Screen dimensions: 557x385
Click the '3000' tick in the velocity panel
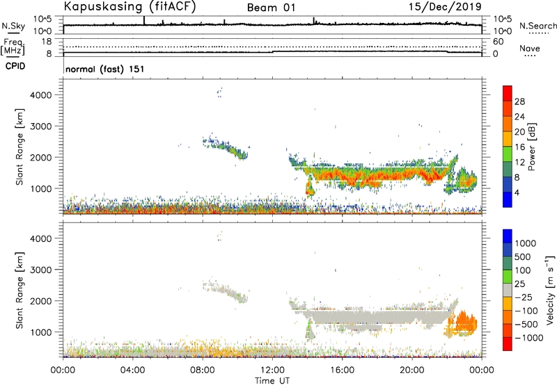pos(41,270)
